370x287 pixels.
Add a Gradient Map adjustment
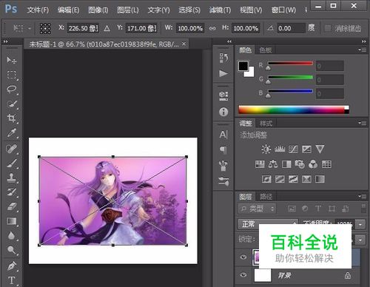click(x=320, y=179)
